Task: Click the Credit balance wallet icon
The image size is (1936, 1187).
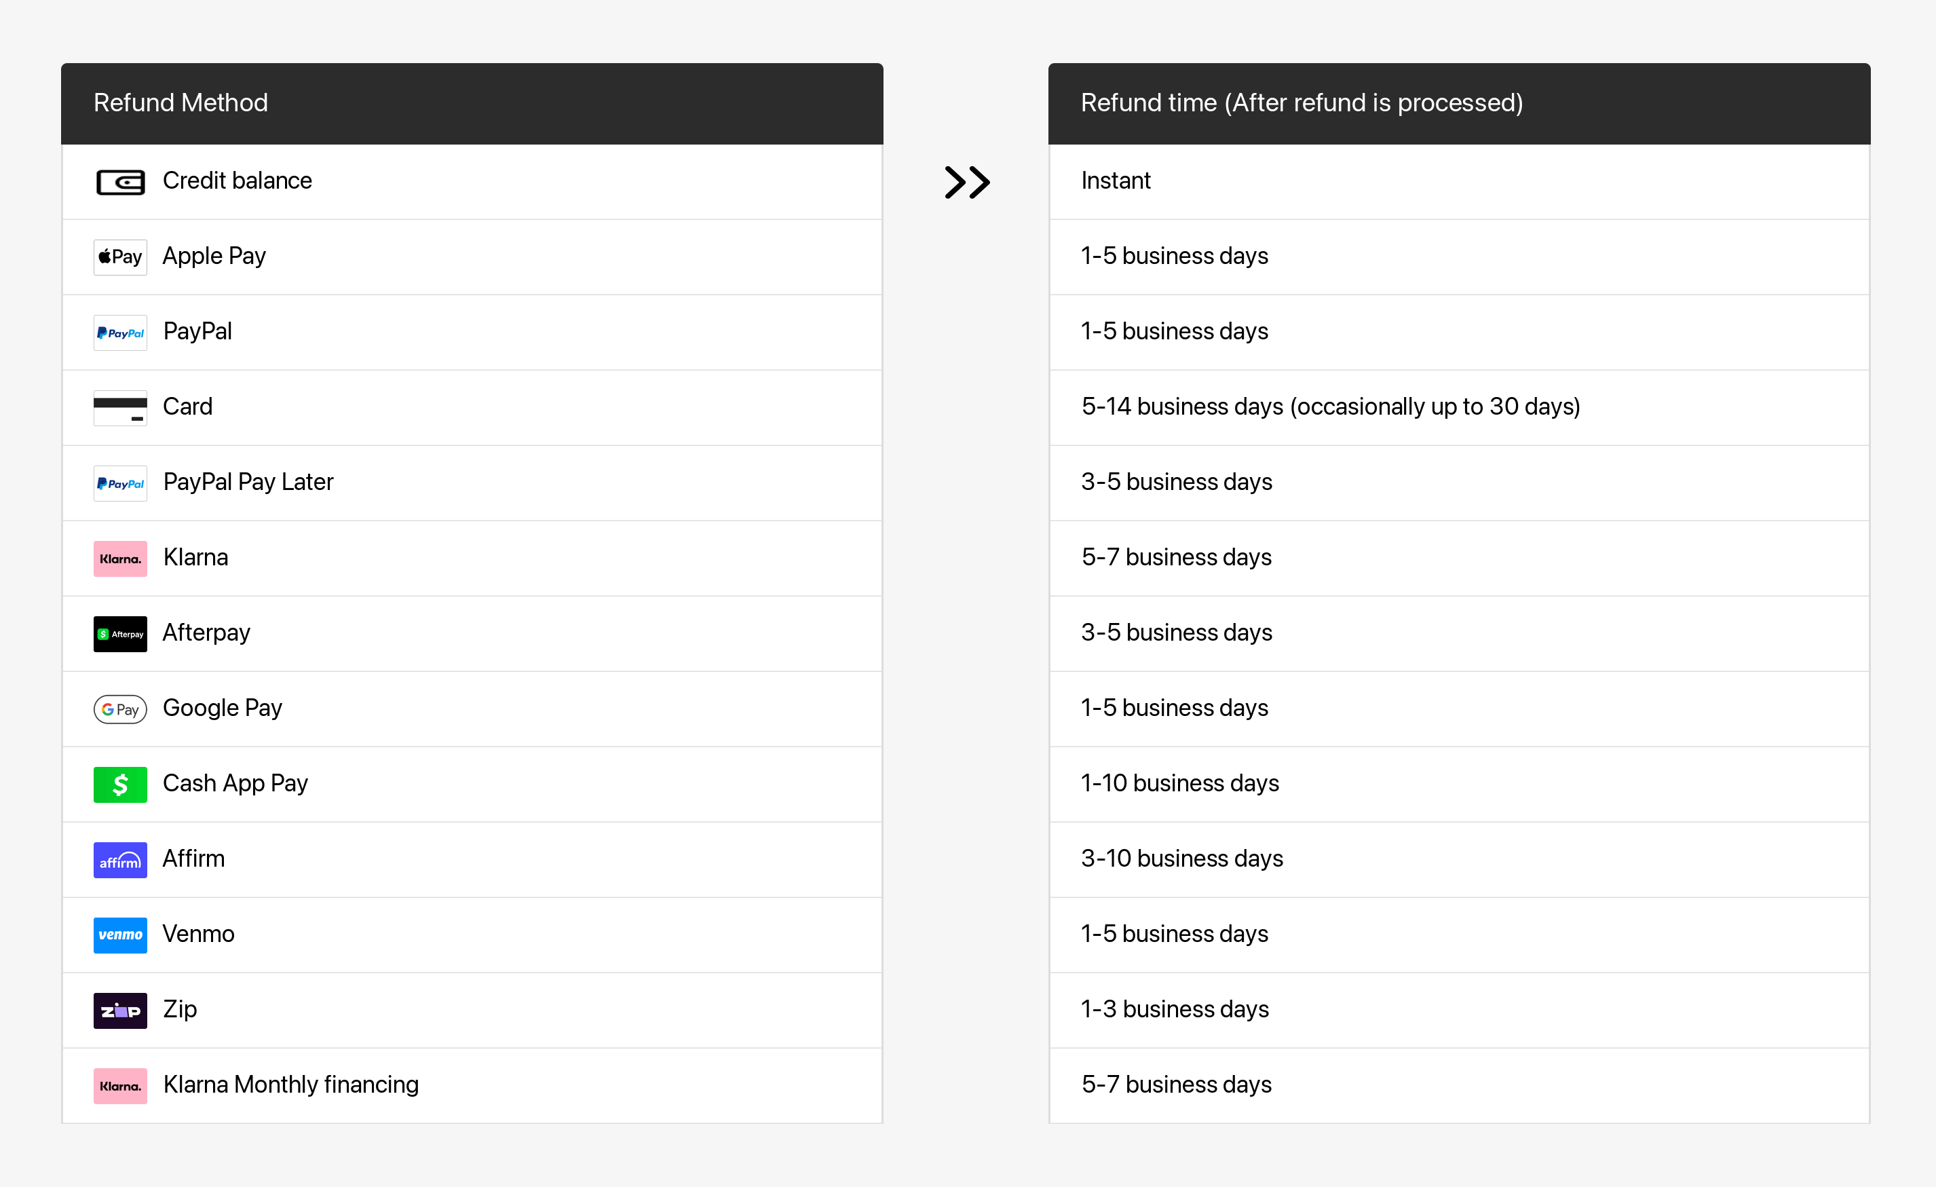Action: point(120,183)
